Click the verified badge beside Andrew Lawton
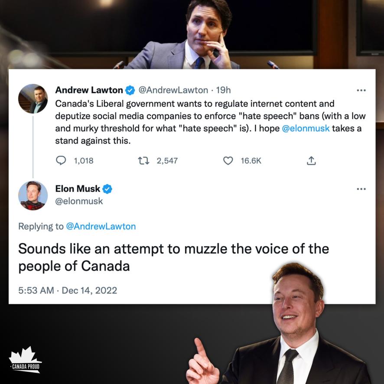Image resolution: width=384 pixels, height=384 pixels. 130,91
